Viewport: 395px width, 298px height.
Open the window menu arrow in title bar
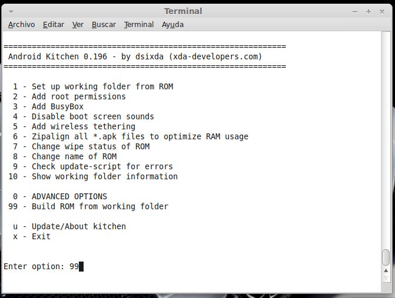click(11, 12)
